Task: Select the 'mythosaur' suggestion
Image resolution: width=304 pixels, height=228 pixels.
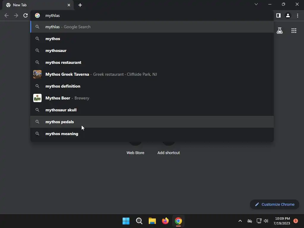Action: pyautogui.click(x=152, y=50)
